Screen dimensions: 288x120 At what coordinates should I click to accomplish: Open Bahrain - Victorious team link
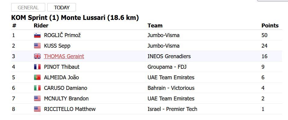click(x=171, y=88)
